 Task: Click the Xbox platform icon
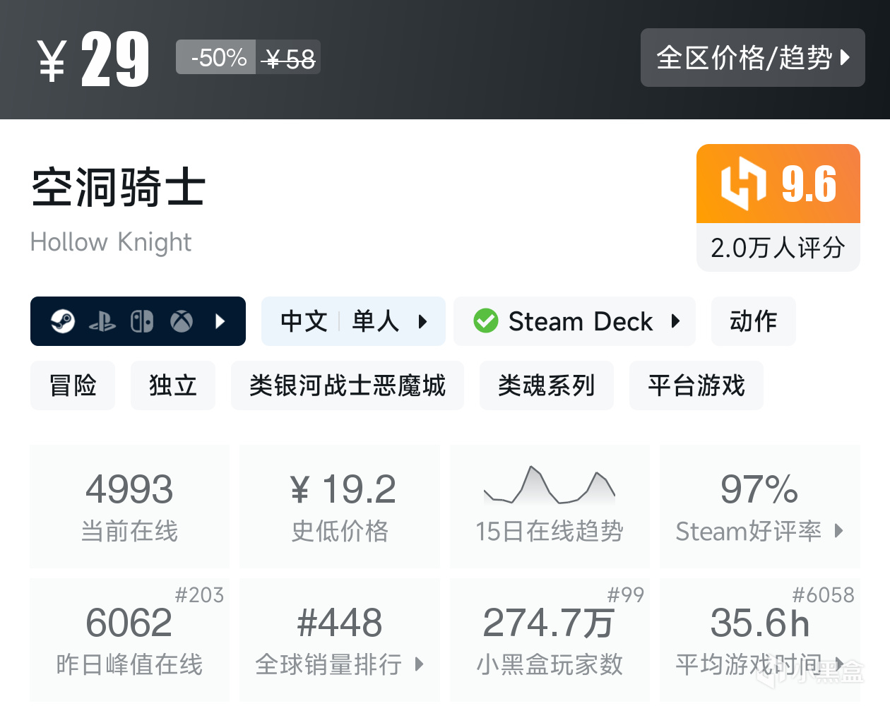[x=182, y=322]
